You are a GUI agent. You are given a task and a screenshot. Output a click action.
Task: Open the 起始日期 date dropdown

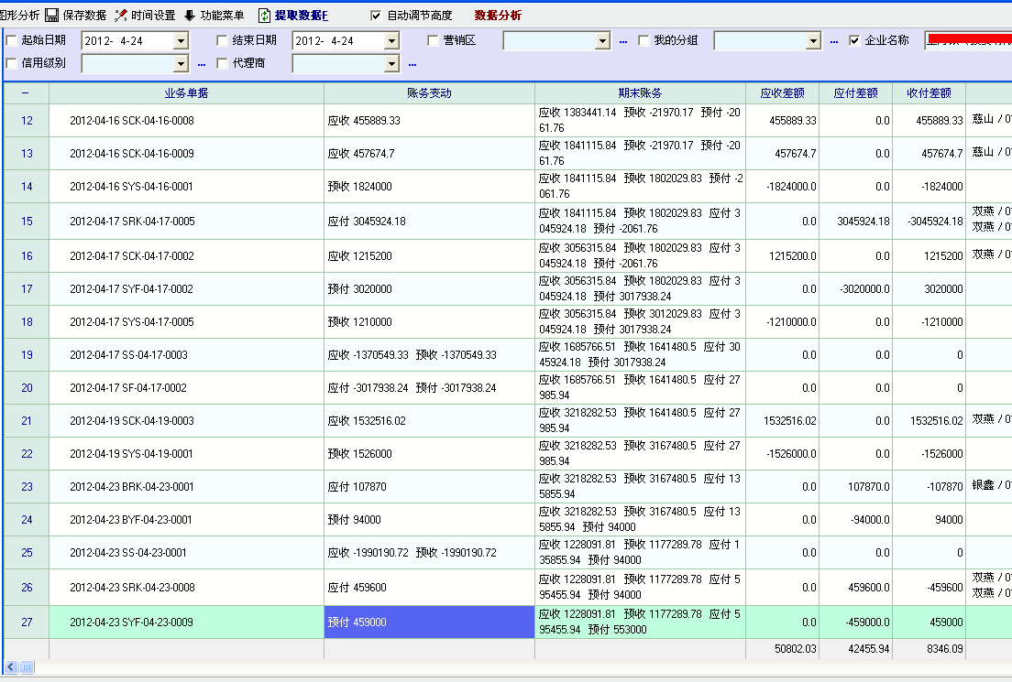(181, 41)
